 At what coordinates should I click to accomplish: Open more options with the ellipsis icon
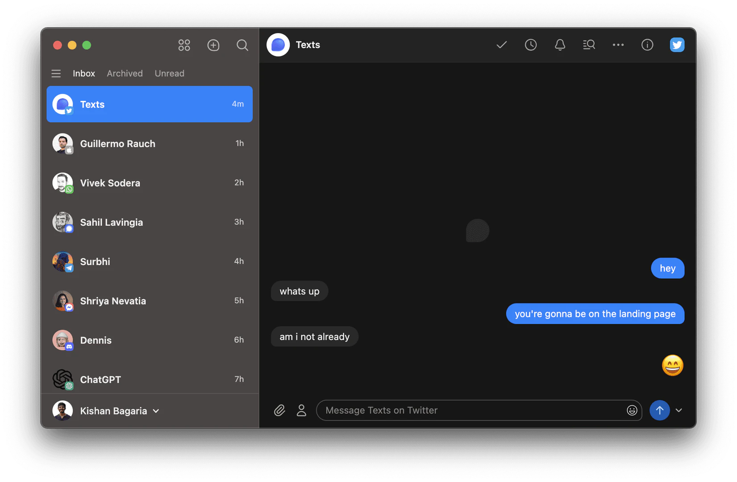click(618, 45)
